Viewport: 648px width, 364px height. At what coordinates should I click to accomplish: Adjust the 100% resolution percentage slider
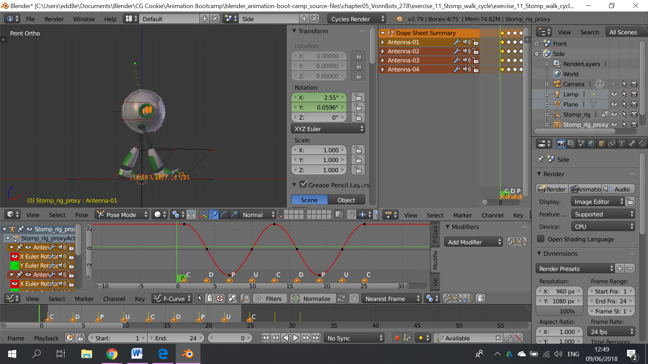tap(559, 311)
